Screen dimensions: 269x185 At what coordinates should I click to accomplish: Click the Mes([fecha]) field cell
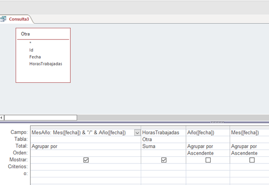pyautogui.click(x=249, y=133)
